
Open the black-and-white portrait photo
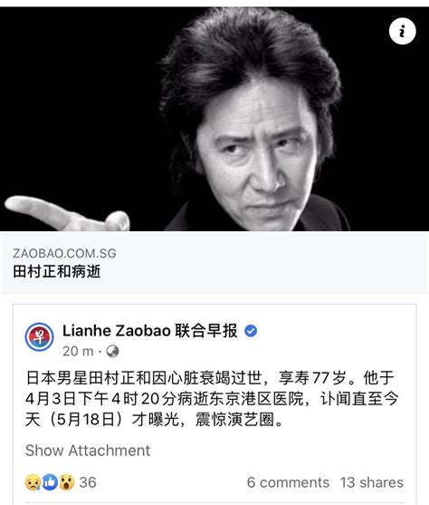214,119
